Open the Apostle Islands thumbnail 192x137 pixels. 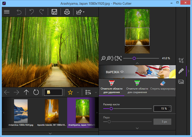(x=52, y=112)
